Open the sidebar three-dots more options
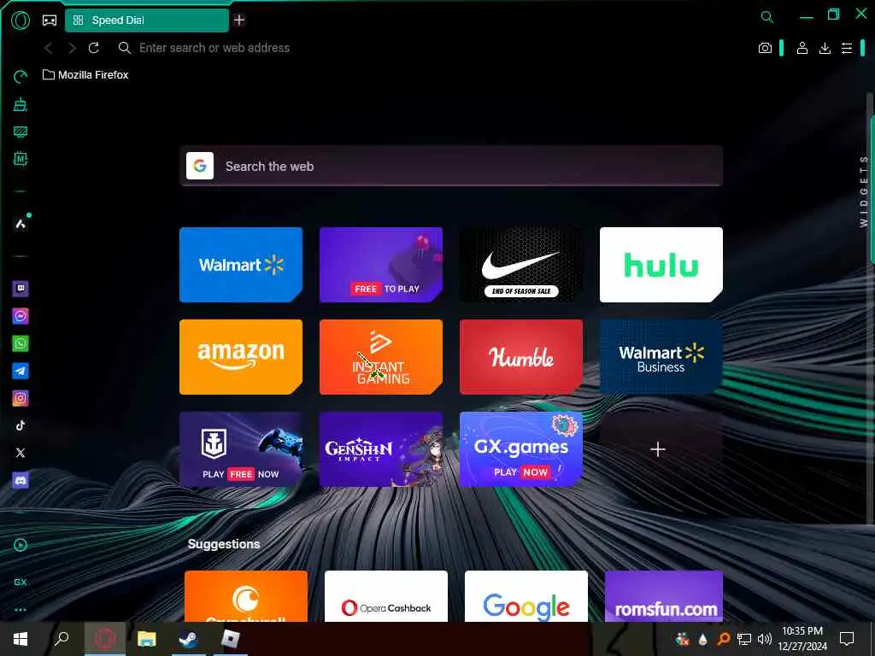 coord(21,610)
